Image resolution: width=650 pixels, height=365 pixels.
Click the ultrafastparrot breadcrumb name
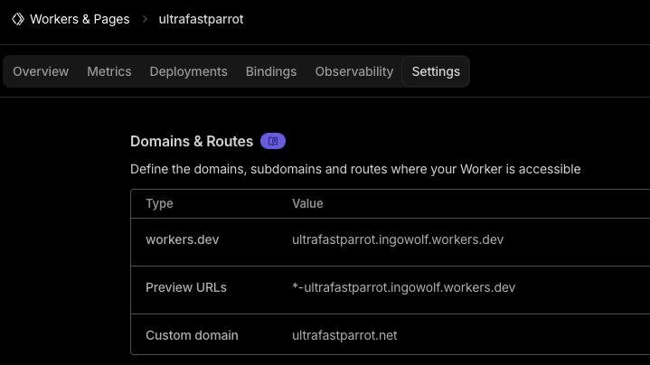201,19
